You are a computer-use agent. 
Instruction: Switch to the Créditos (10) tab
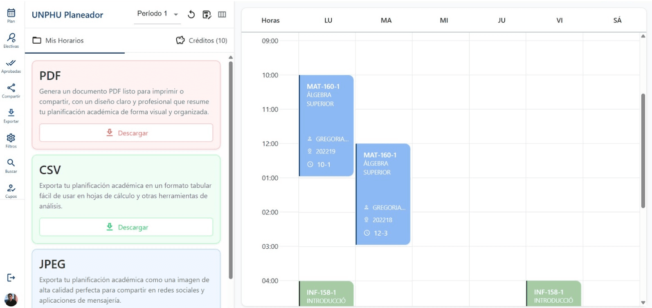click(x=202, y=40)
